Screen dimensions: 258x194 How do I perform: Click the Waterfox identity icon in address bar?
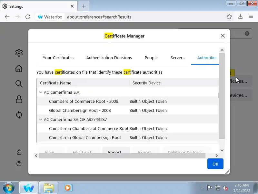pos(50,17)
